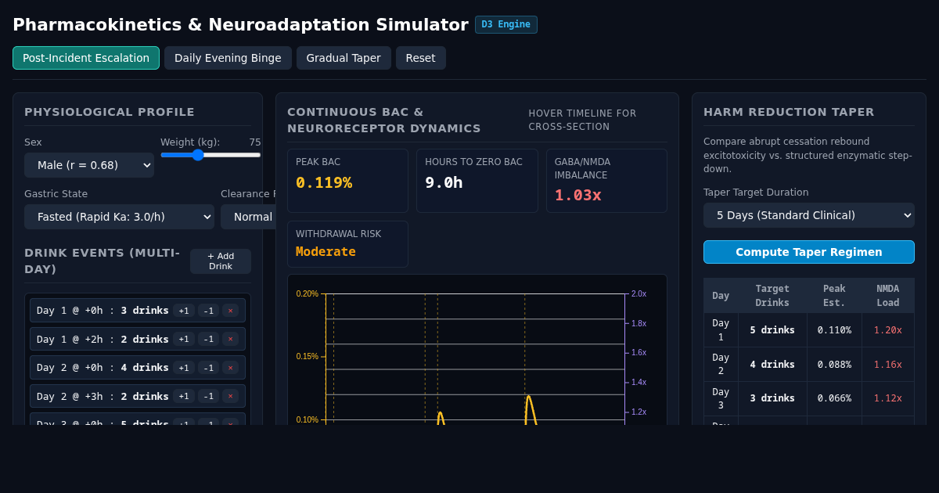Click the Moderate withdrawal risk value

point(326,252)
